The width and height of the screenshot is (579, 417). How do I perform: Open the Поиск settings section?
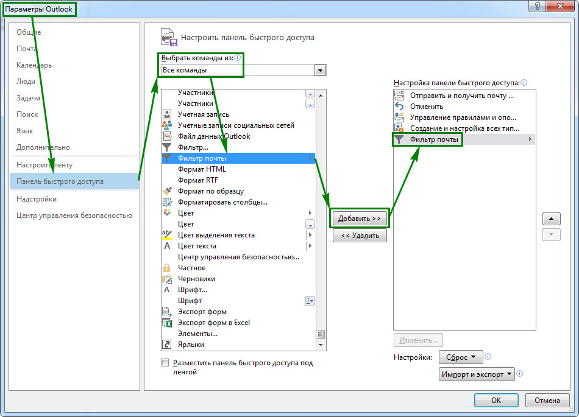pos(27,114)
